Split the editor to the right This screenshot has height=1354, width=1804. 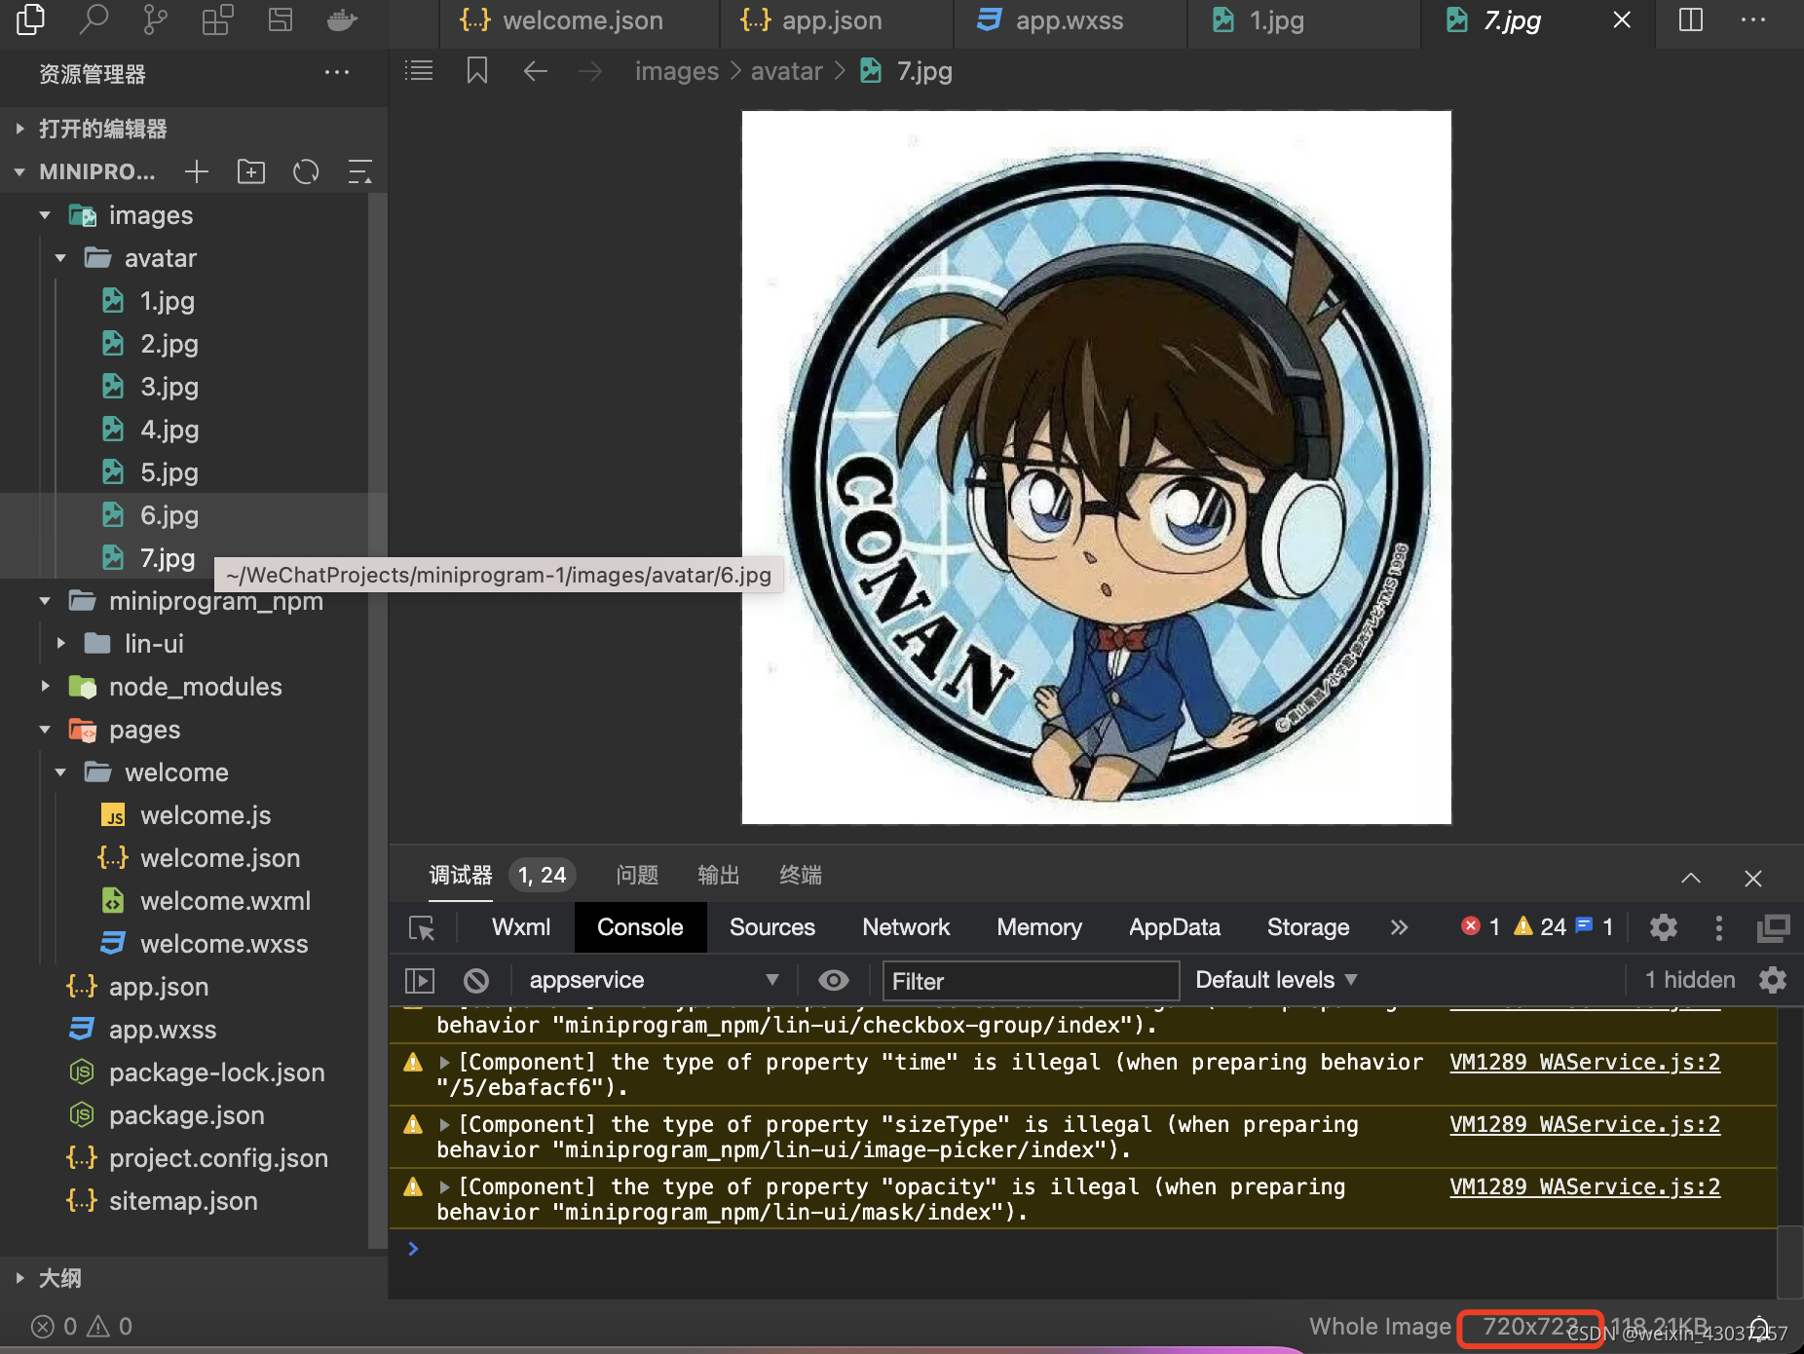1691,19
